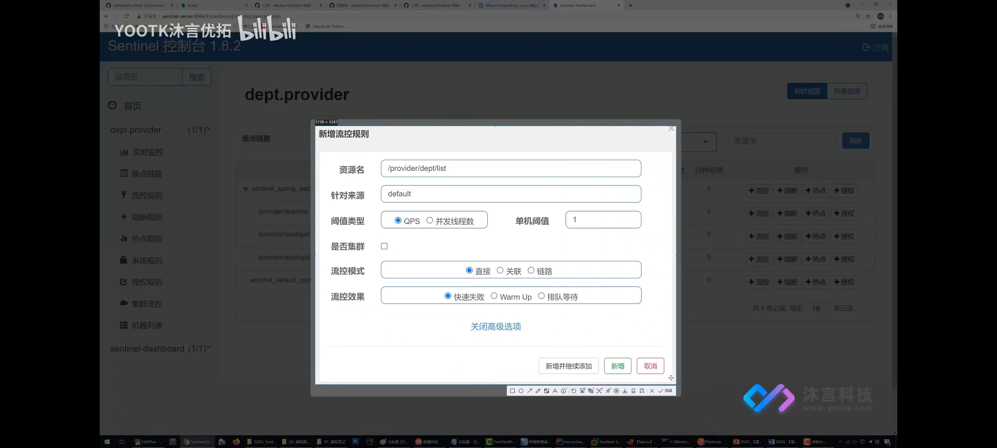The height and width of the screenshot is (448, 997).
Task: Cancel screenshot with X icon
Action: pyautogui.click(x=652, y=391)
